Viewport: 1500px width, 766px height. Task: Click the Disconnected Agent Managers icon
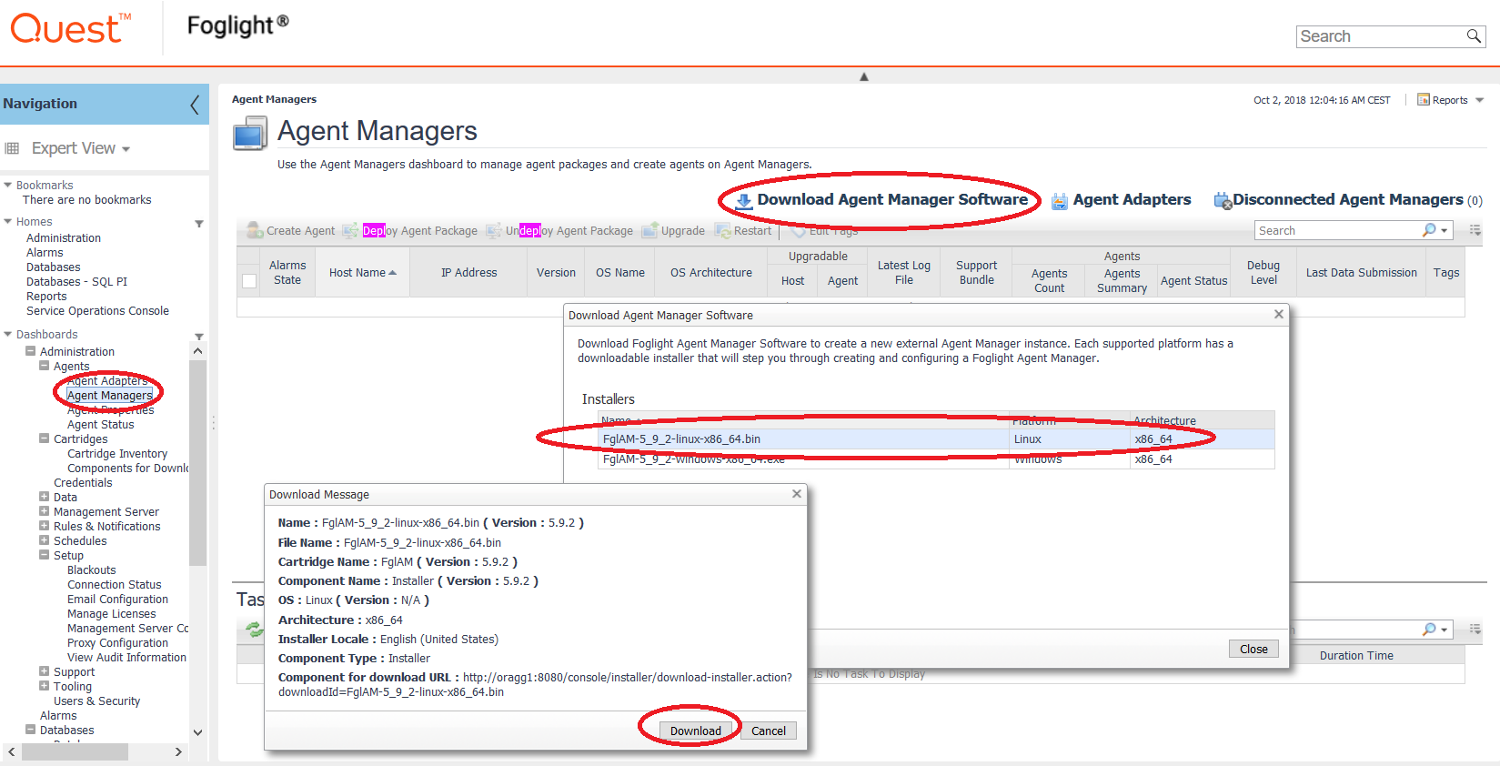(x=1223, y=200)
